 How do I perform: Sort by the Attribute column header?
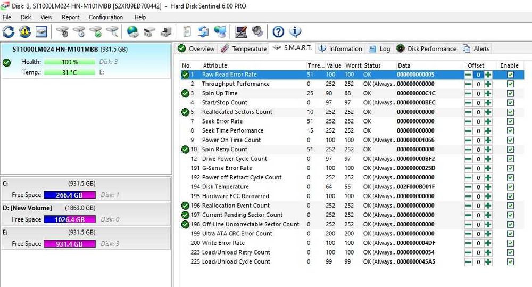click(x=254, y=65)
